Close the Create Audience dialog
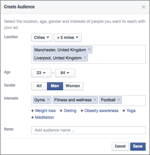 [144, 7]
